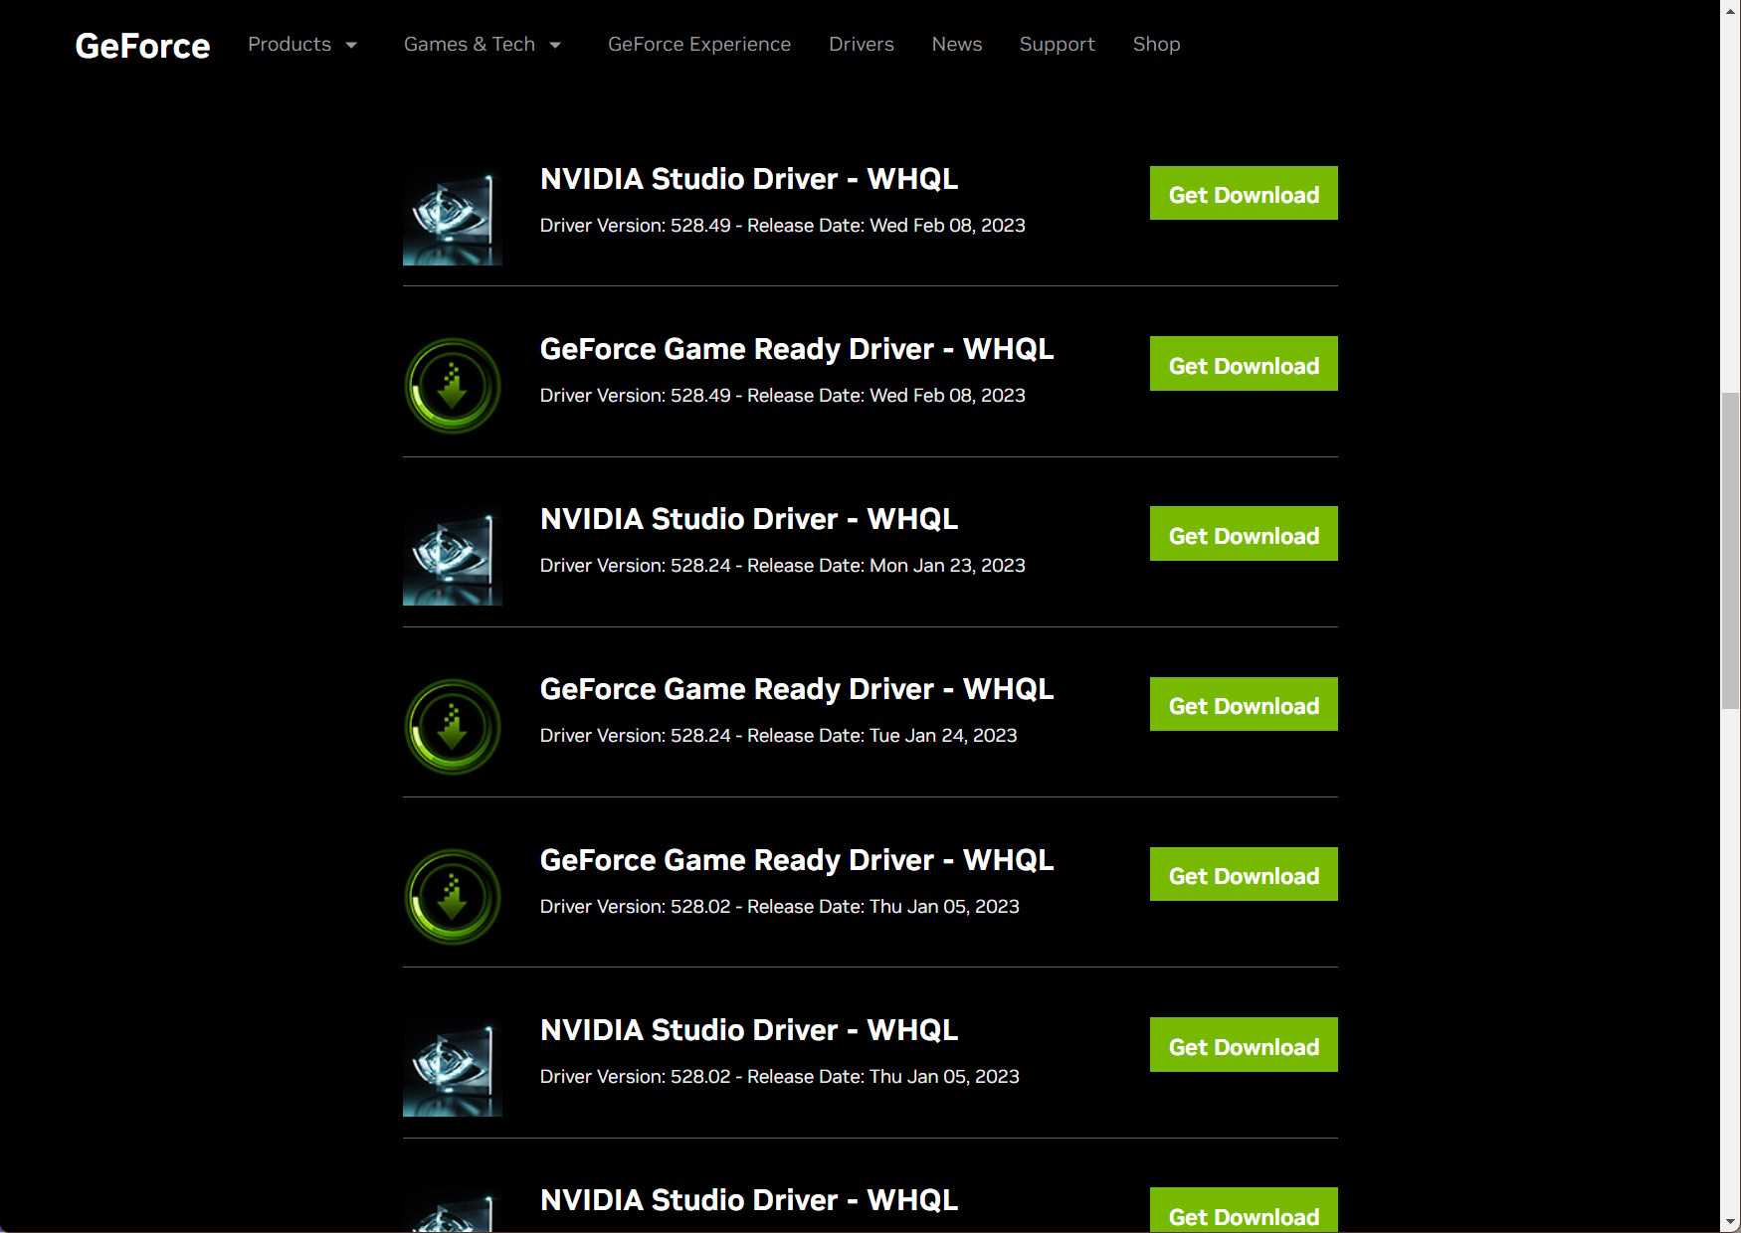Screen dimensions: 1741x1233
Task: Download Game Ready Driver from Jan 05
Action: point(1243,875)
